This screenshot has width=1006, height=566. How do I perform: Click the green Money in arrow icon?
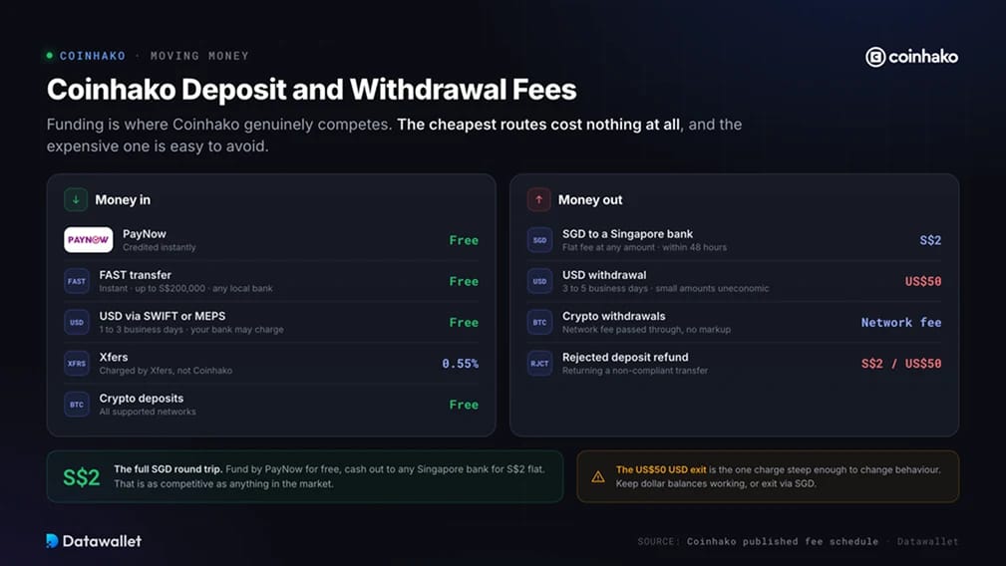(x=76, y=200)
